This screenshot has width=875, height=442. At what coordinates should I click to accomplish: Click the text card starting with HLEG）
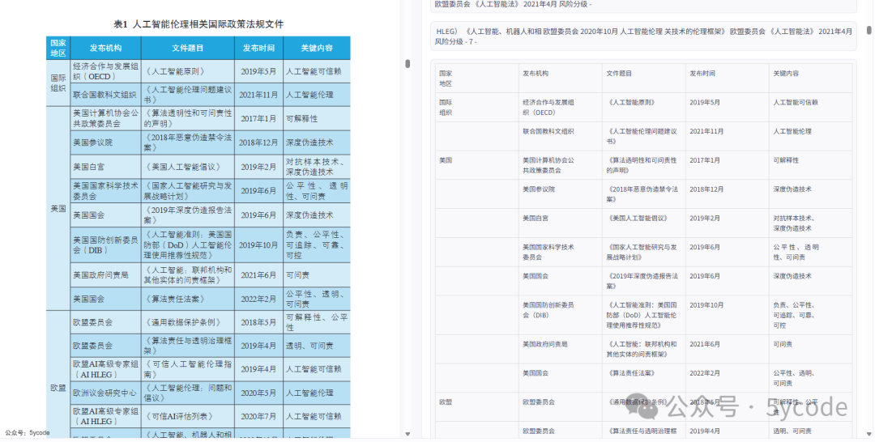pyautogui.click(x=643, y=36)
